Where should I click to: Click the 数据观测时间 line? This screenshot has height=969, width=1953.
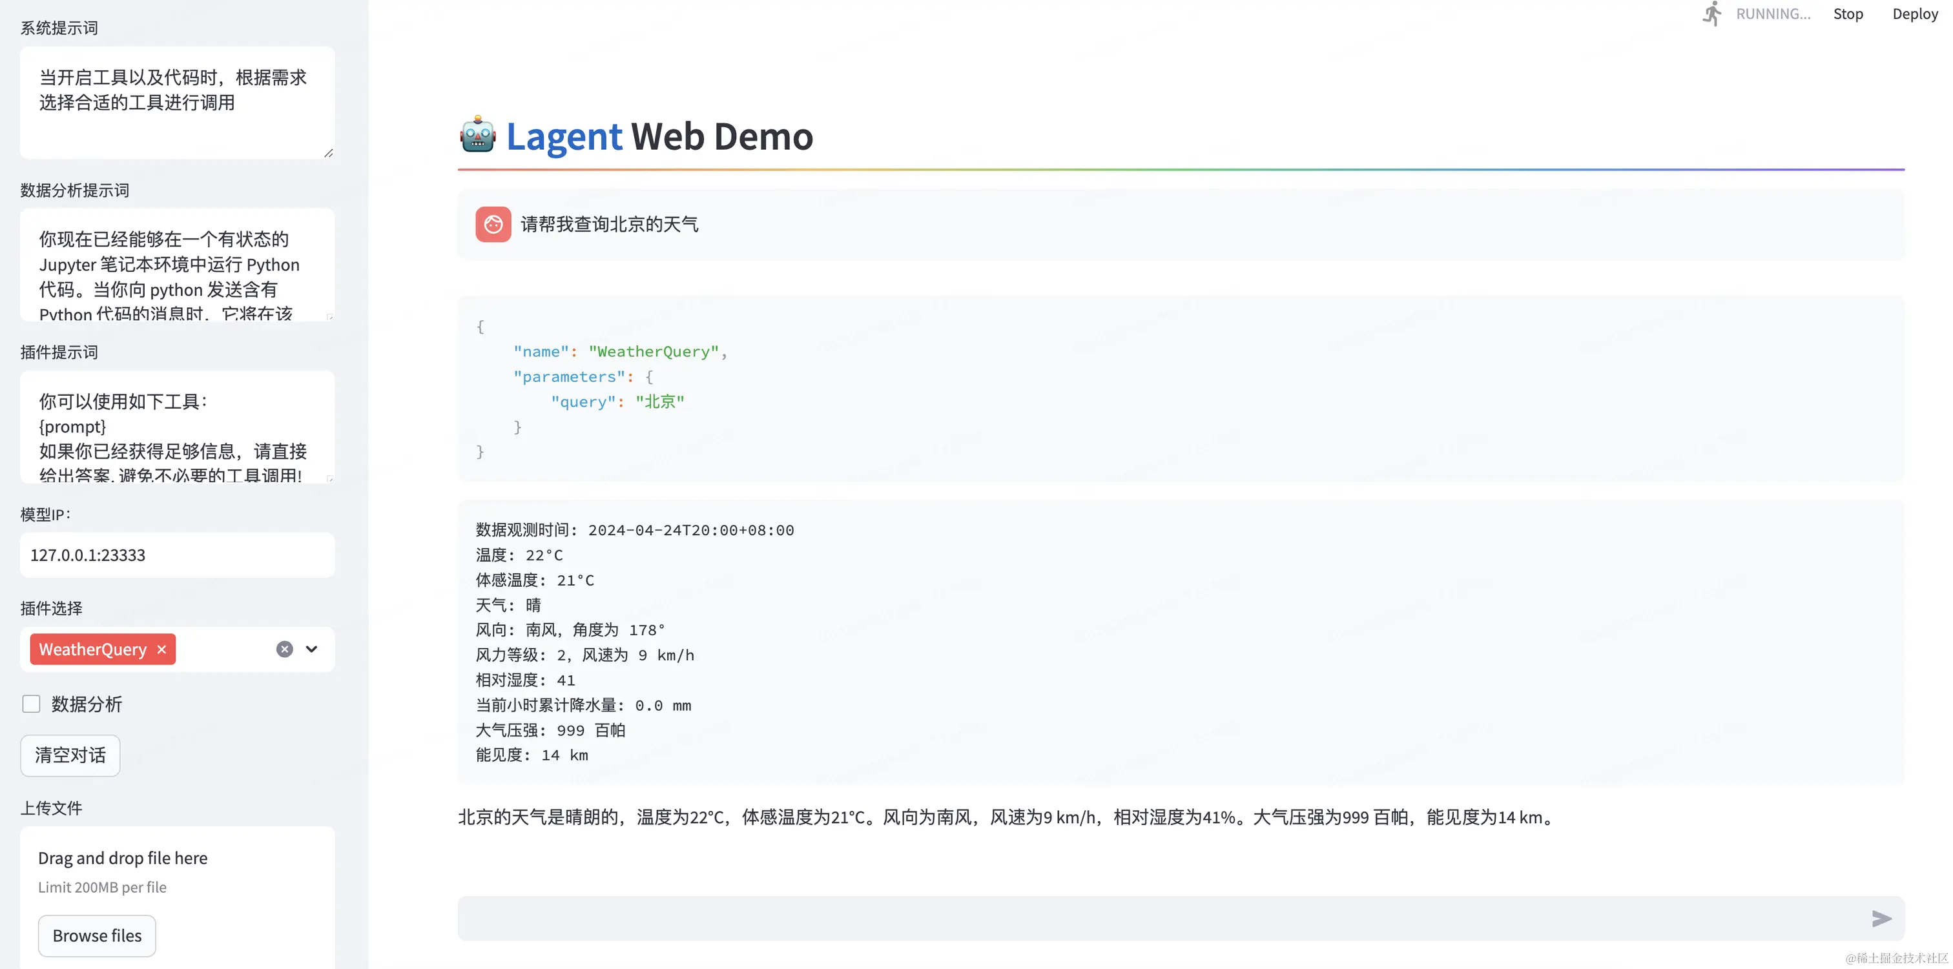[x=635, y=531]
